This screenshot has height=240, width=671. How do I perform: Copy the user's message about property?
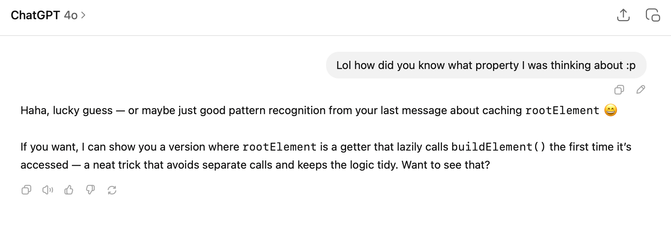(619, 90)
